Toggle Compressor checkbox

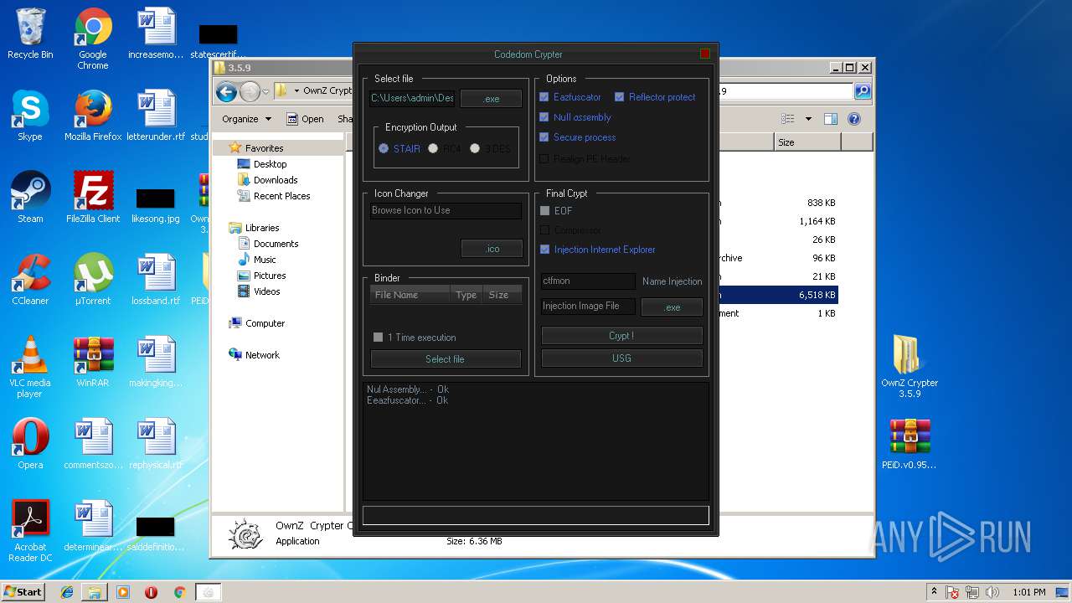point(545,230)
